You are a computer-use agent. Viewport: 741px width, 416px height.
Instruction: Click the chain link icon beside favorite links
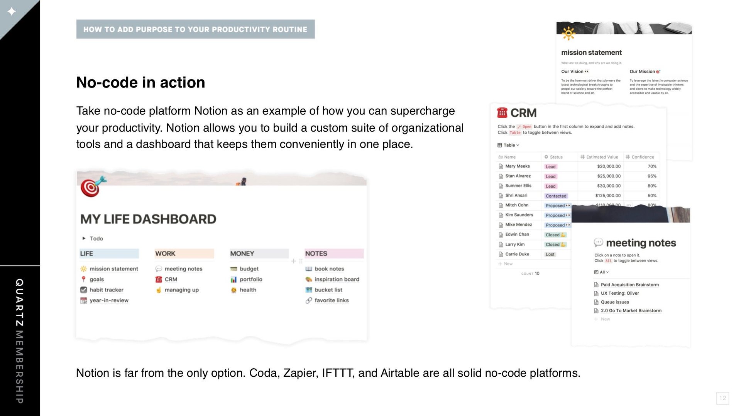pyautogui.click(x=309, y=300)
